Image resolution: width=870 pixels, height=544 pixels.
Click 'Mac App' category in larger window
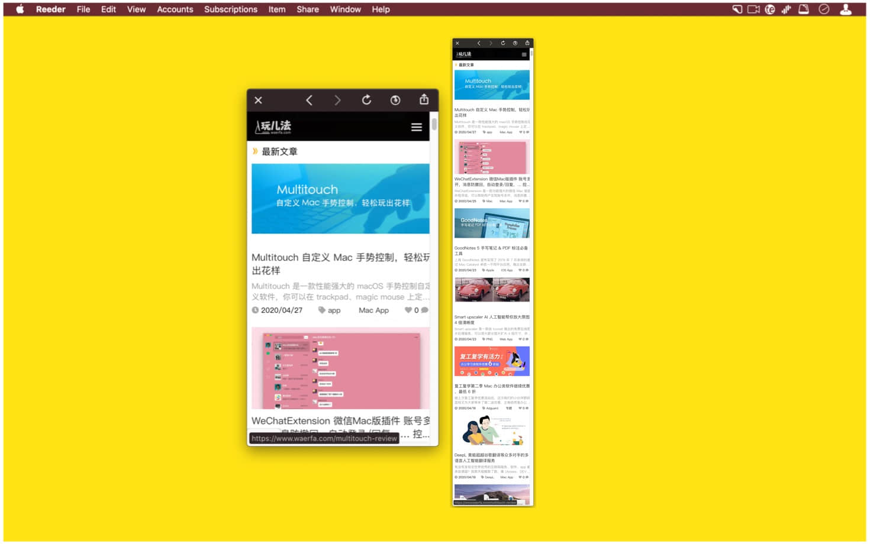(x=373, y=310)
